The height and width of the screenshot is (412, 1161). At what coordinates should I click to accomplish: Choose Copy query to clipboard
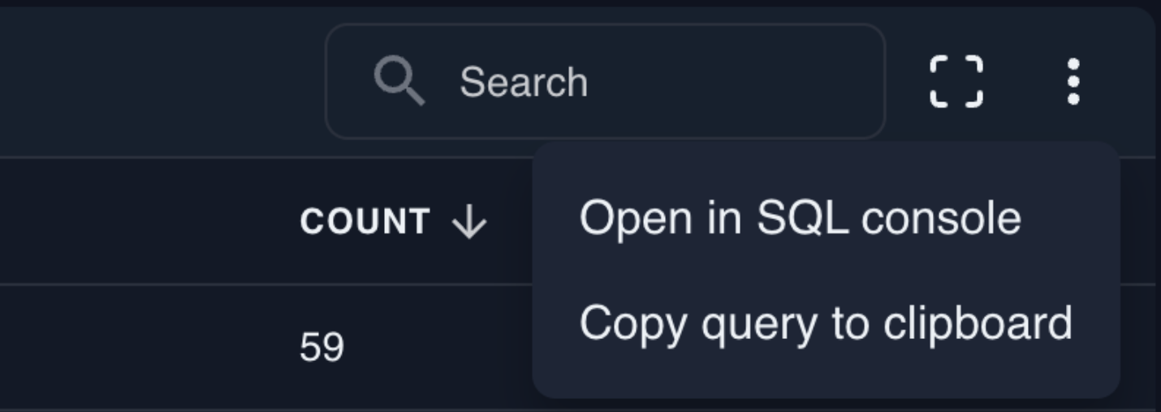point(825,322)
